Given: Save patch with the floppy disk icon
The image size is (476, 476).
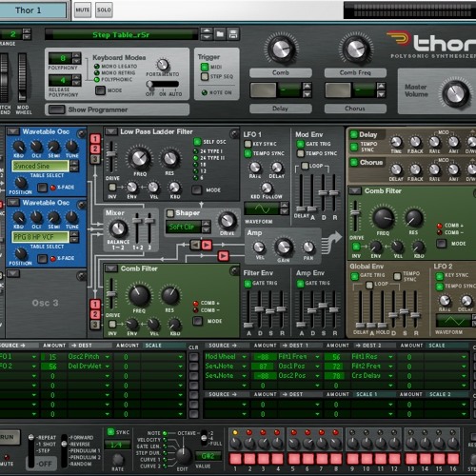Looking at the screenshot, I should click(x=233, y=34).
